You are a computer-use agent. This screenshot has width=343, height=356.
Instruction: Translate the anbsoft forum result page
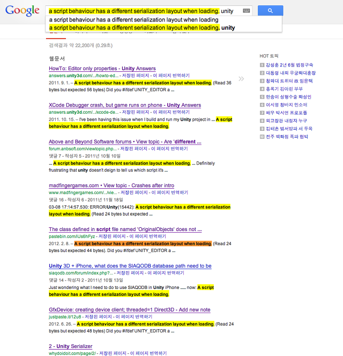tap(169, 149)
